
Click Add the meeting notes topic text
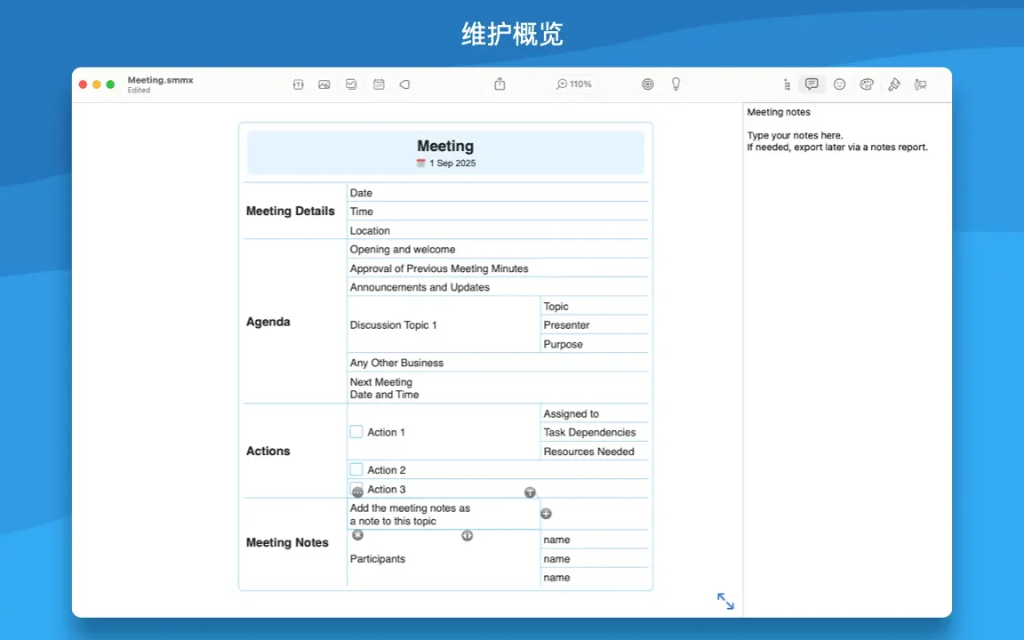410,515
